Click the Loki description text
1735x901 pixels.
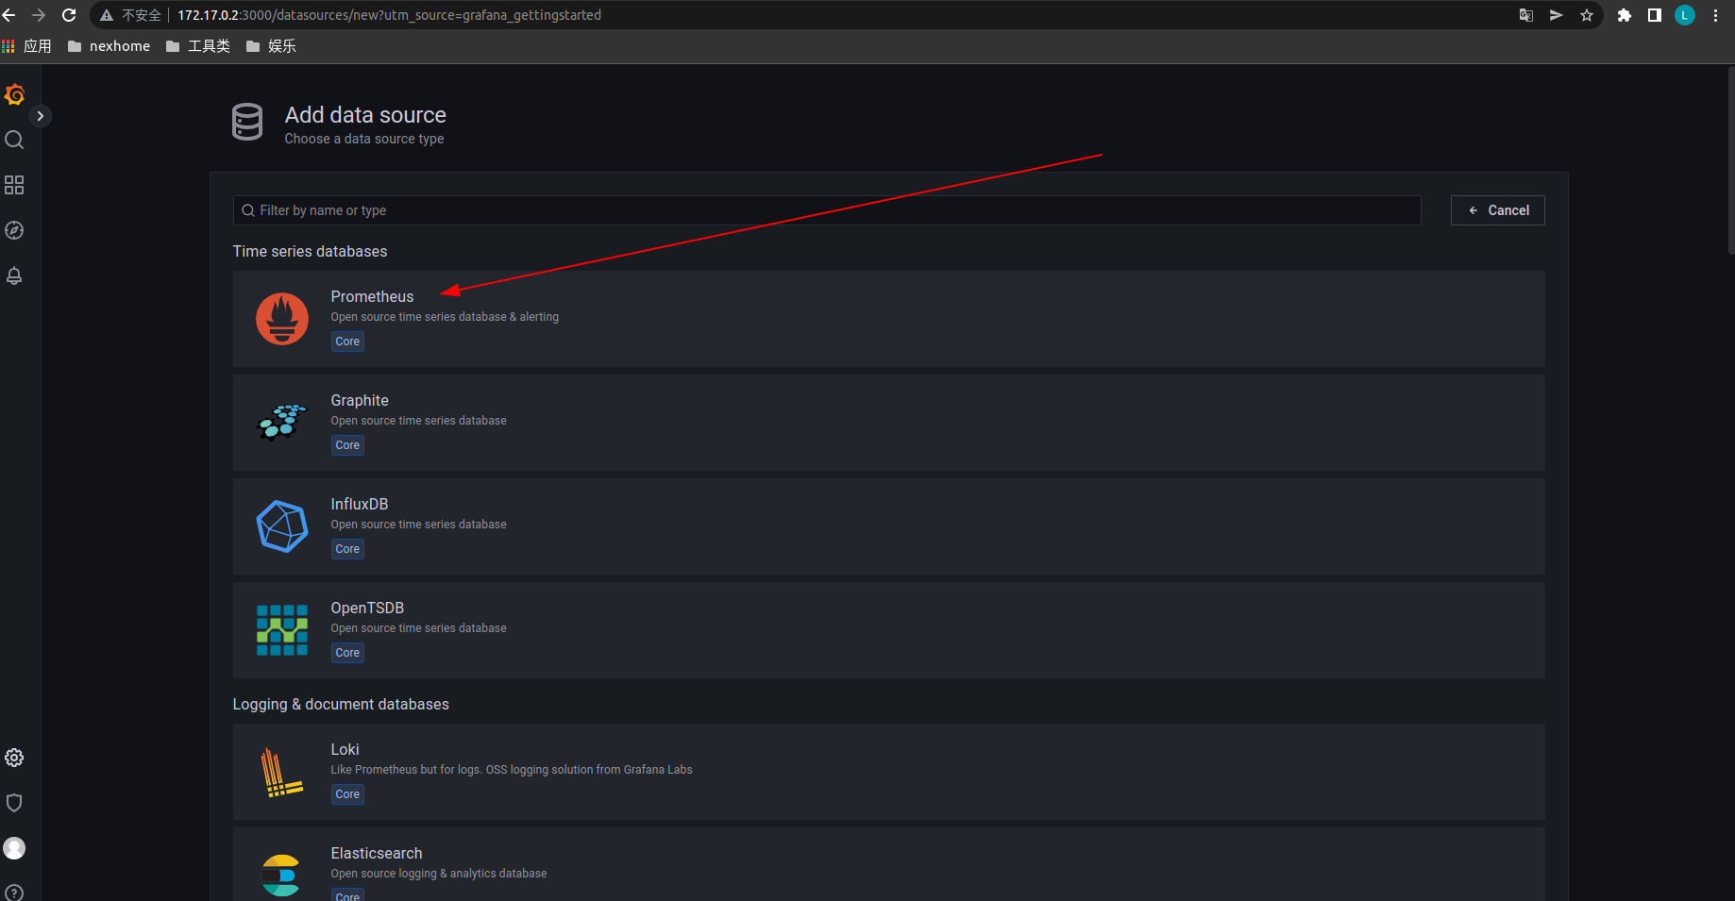coord(512,770)
